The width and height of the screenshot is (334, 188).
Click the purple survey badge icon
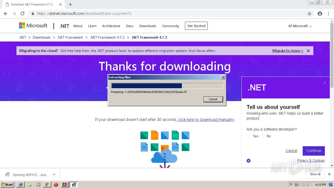(x=248, y=161)
